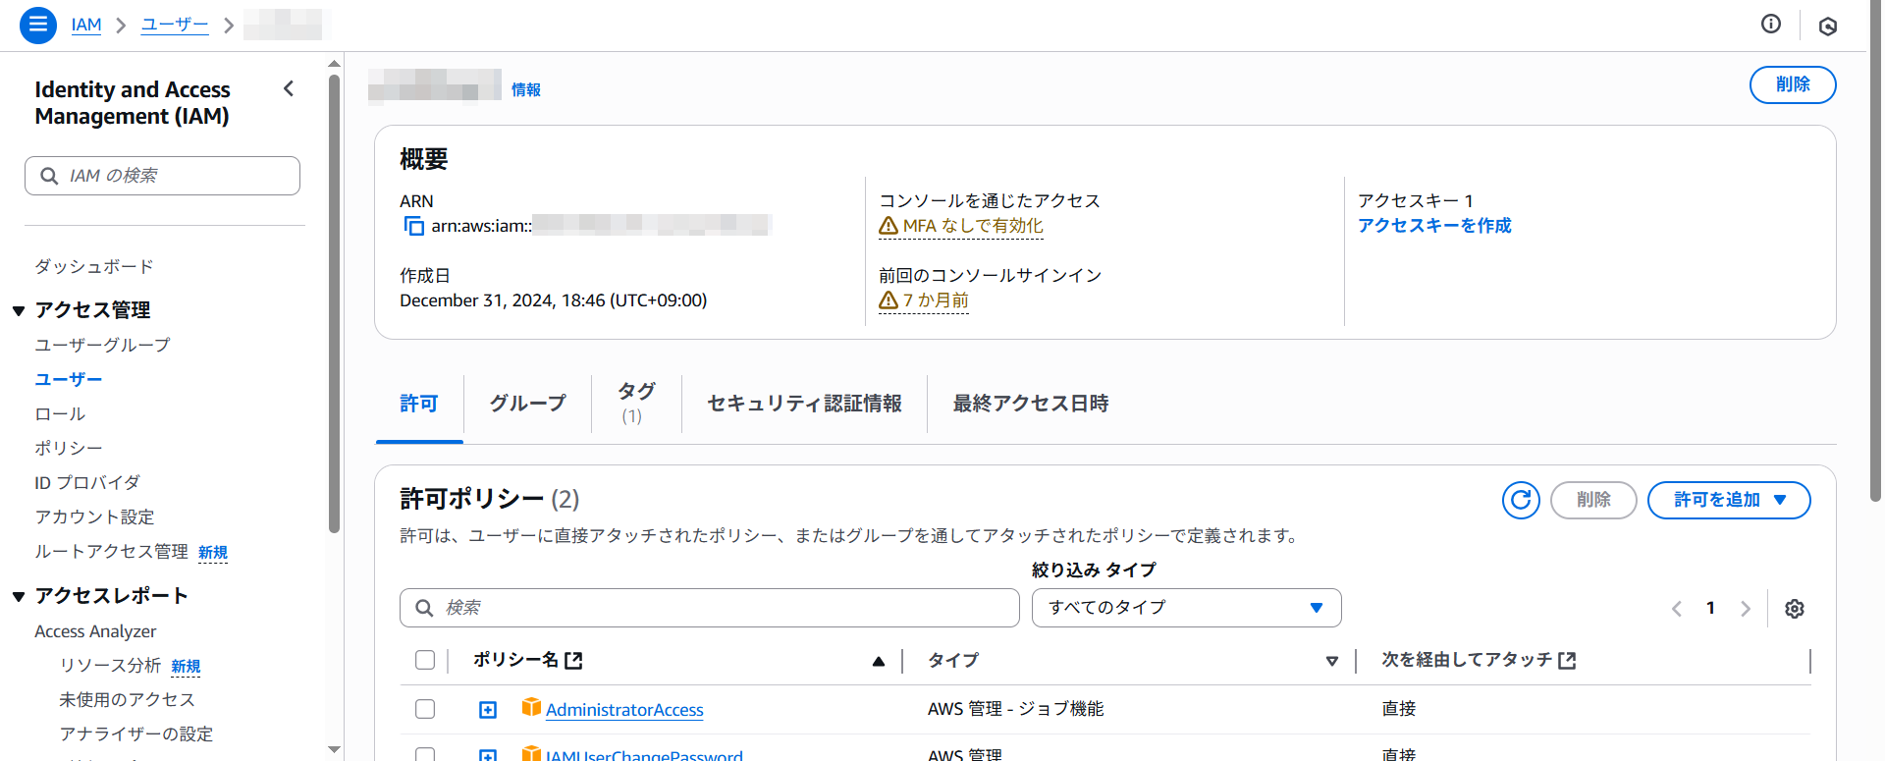Open the すべてのタイプ filter dropdown

click(1186, 608)
